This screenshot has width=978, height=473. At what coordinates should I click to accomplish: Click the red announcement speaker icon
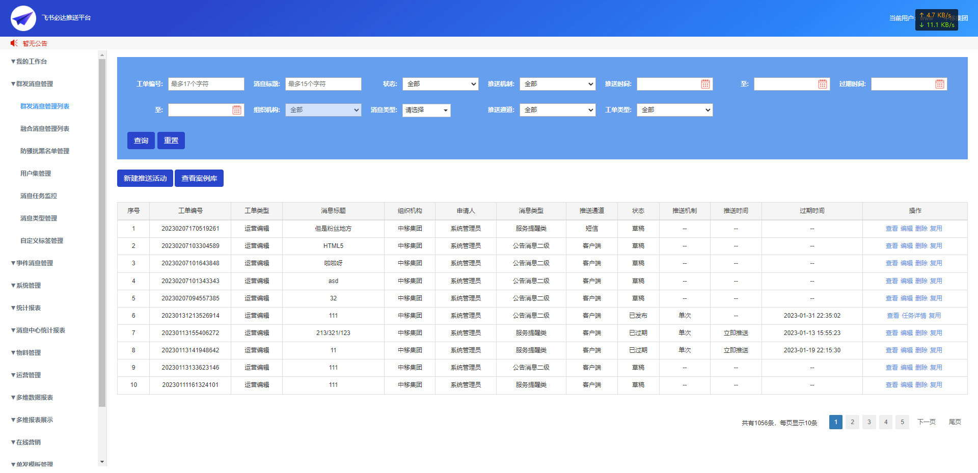pos(14,43)
